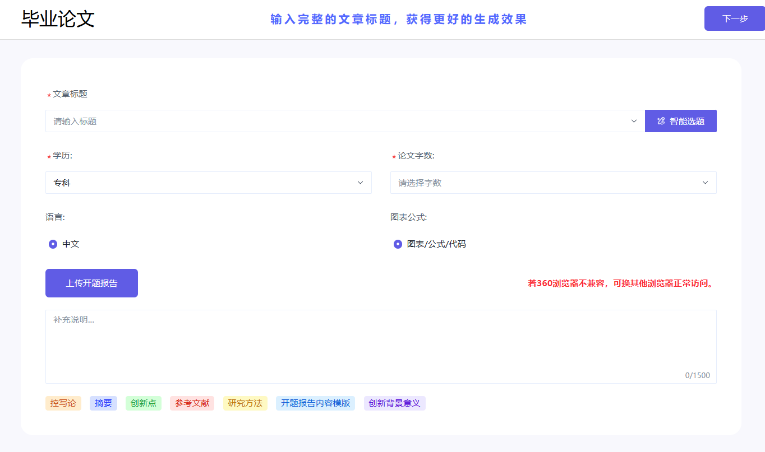Click the 上传开题报告 button
This screenshot has width=765, height=452.
91,283
